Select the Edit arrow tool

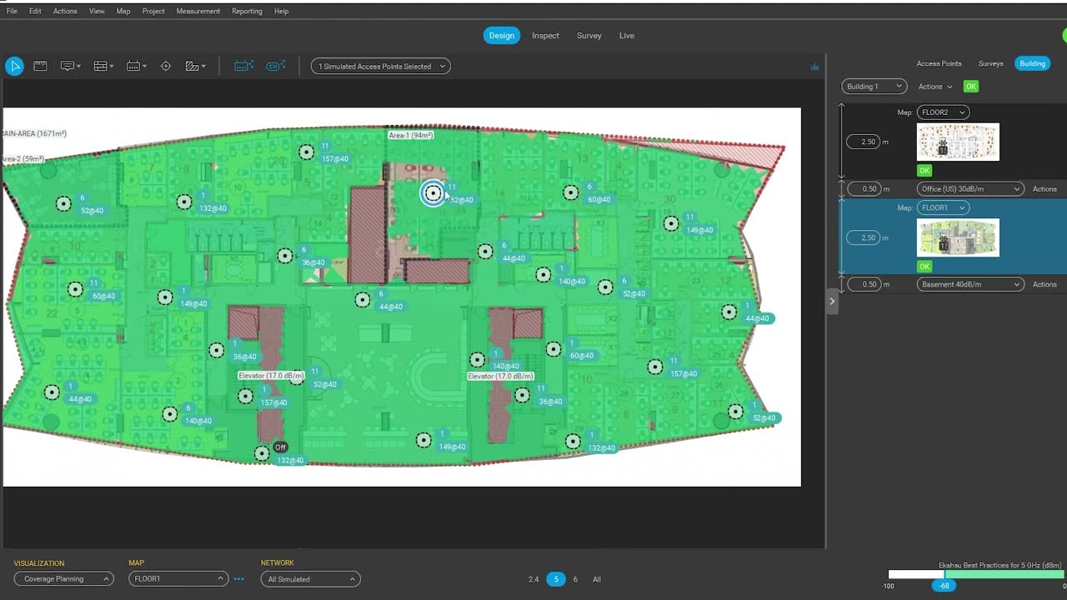point(14,67)
